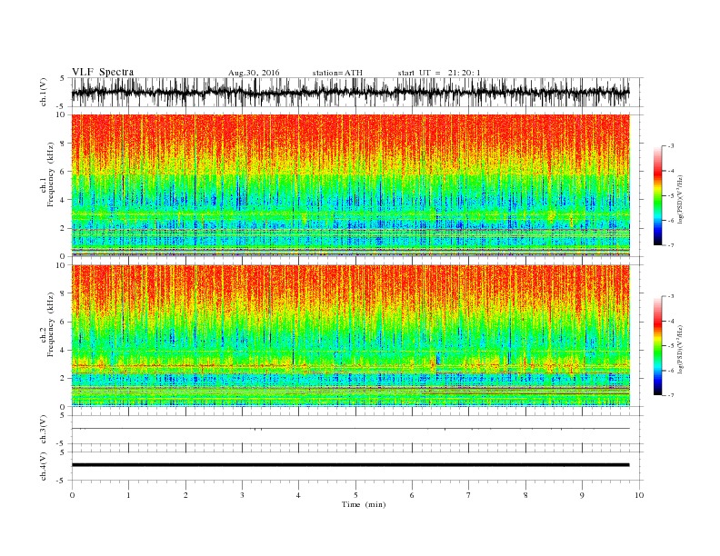Click the '6' kHz tick on ch.1 spectrogram
720x556 pixels.
point(64,172)
